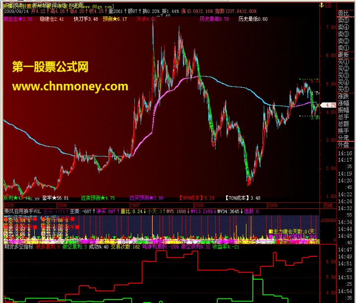
Task: Click the 【90%成本】5.29 cost label
Action: pyautogui.click(x=197, y=198)
